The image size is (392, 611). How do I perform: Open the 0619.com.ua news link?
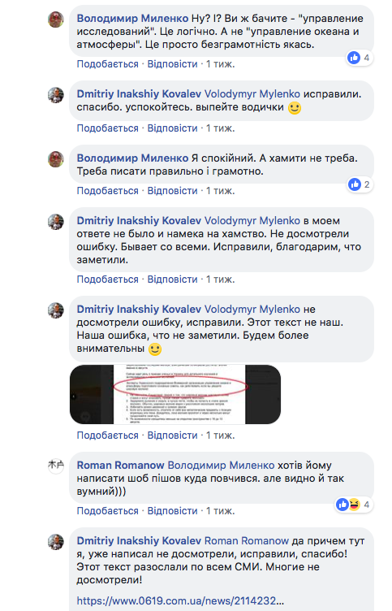[x=180, y=601]
